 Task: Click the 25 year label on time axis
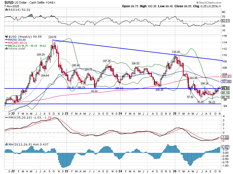pos(175,113)
